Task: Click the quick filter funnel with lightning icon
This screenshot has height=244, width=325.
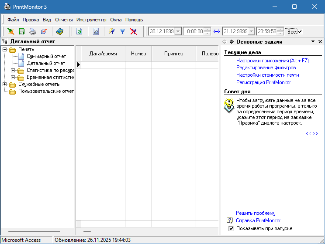Action: pos(111,31)
